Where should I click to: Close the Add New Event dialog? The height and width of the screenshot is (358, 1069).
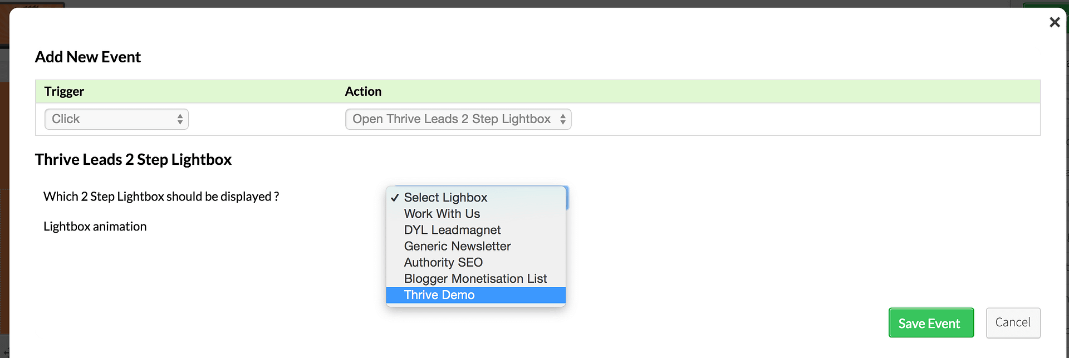[1055, 22]
